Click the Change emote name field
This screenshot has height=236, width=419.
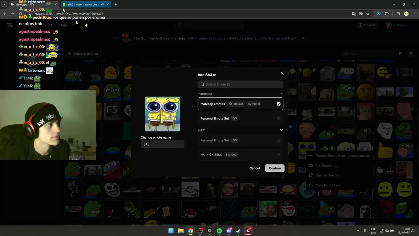tap(162, 144)
